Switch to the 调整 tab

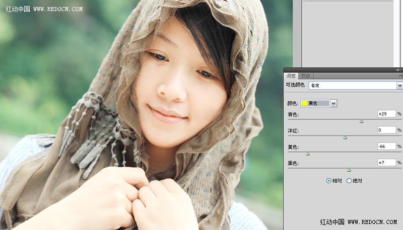(291, 76)
